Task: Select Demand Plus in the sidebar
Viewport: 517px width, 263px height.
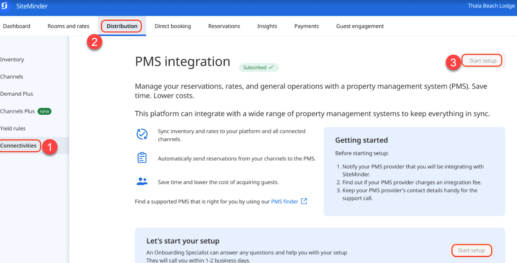Action: tap(17, 94)
